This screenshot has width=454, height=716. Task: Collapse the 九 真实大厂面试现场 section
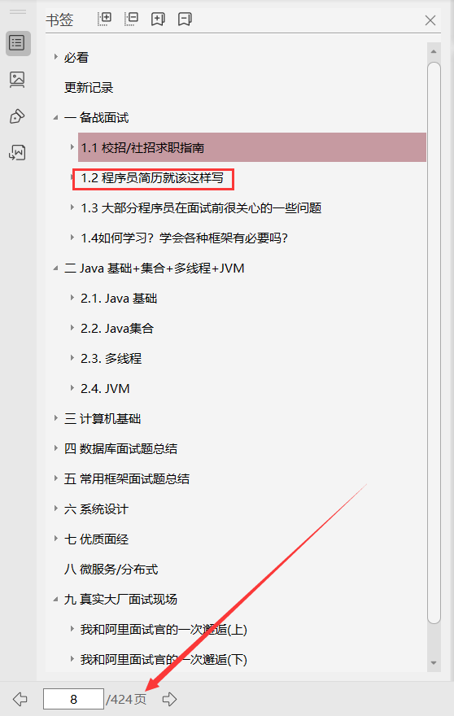55,599
